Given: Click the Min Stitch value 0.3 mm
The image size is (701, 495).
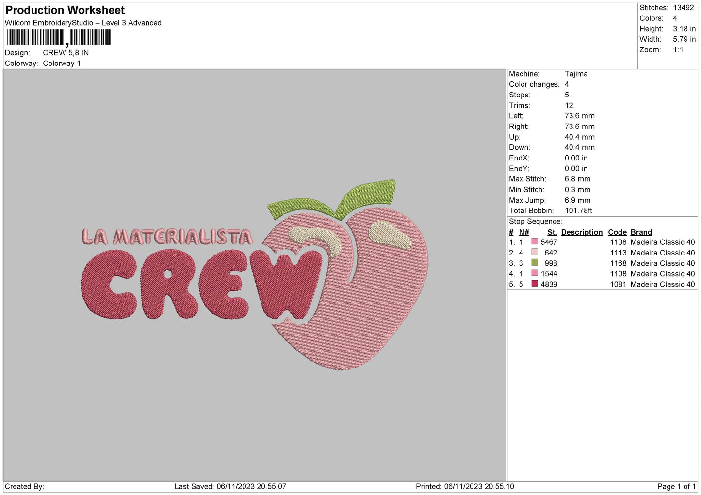Looking at the screenshot, I should click(x=577, y=190).
